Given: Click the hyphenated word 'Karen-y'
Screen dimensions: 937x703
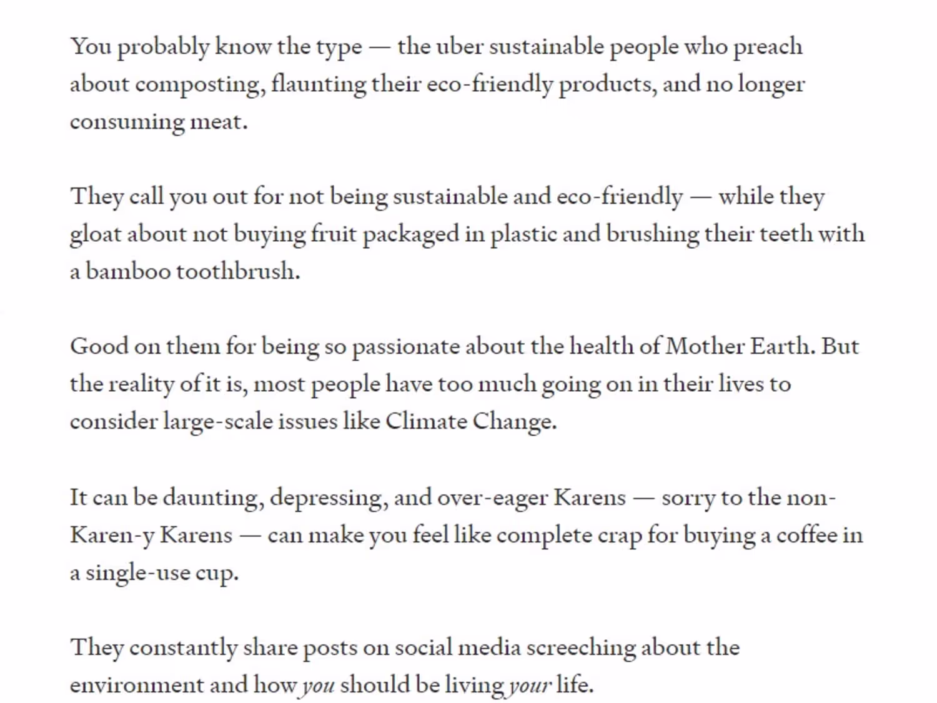Looking at the screenshot, I should pos(112,536).
